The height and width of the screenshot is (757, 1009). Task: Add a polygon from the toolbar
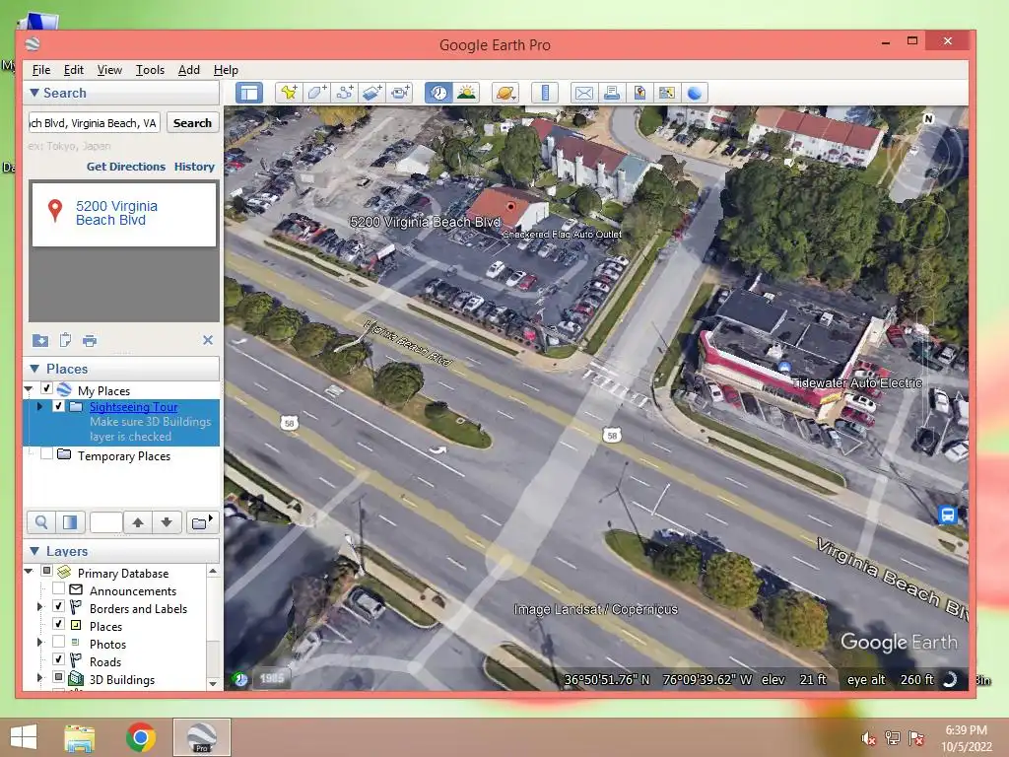[x=316, y=93]
